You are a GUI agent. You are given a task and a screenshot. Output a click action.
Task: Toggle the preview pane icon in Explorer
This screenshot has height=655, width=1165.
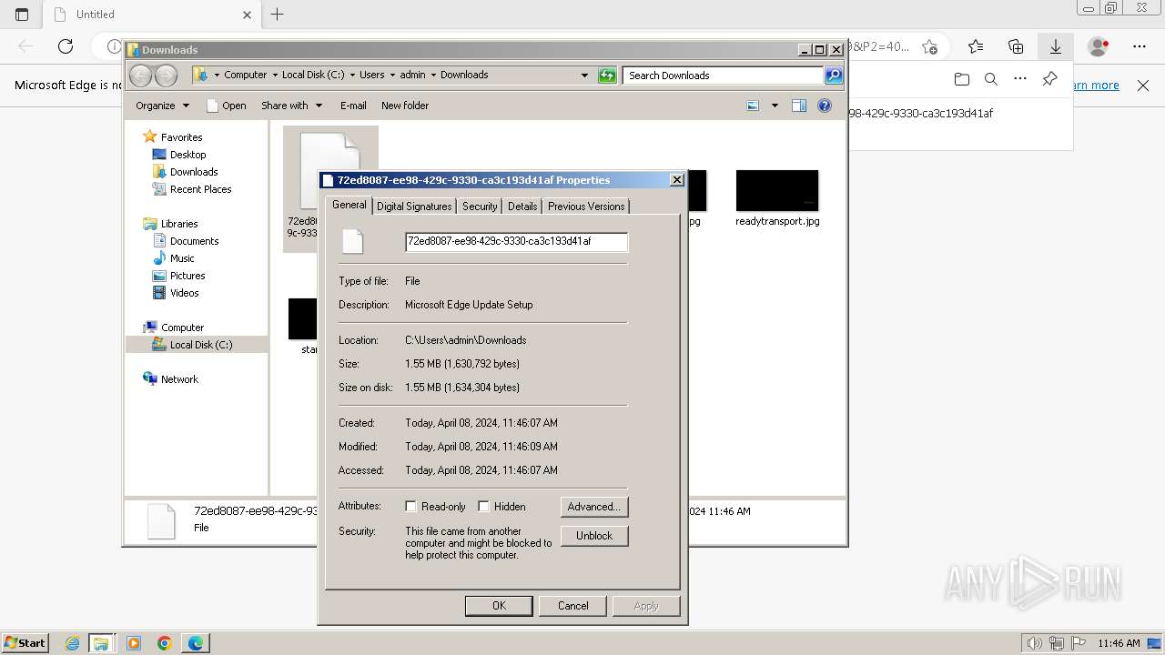pyautogui.click(x=798, y=106)
